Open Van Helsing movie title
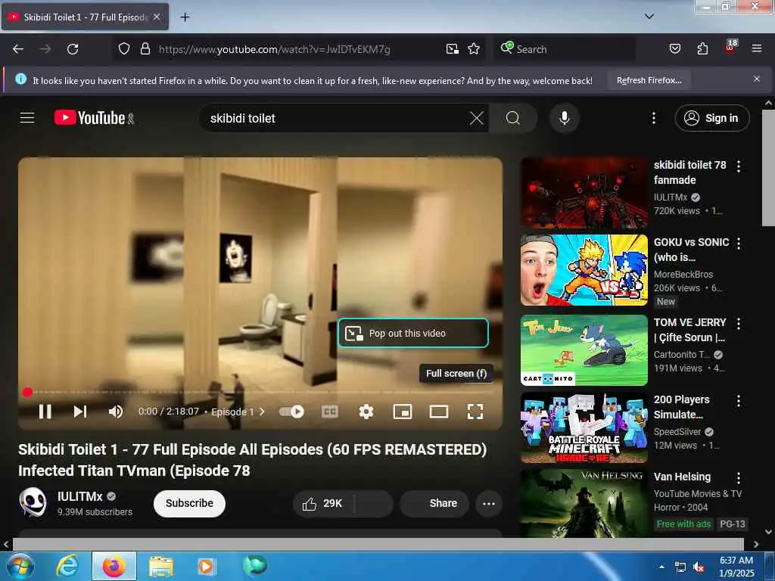This screenshot has height=581, width=775. pyautogui.click(x=682, y=477)
